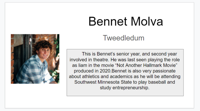
Task: Select the senior portrait photo
Action: (x=35, y=59)
